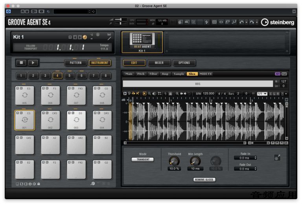Screen dimensions: 302x205
Task: Switch to the Pitch tab
Action: [x=141, y=74]
